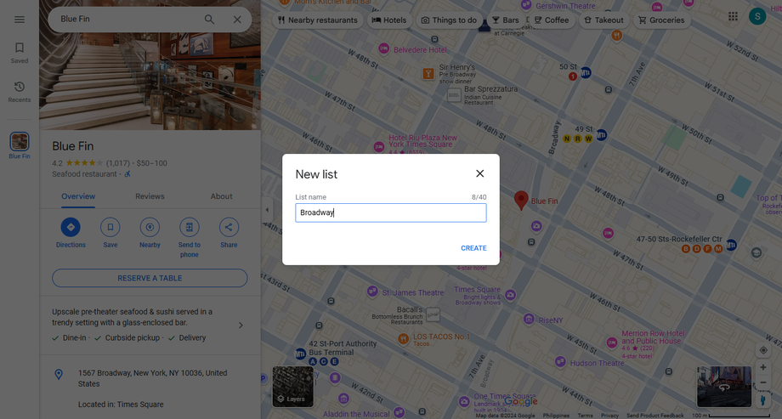Select the Groceries filter chip
This screenshot has height=419, width=782.
[x=661, y=20]
